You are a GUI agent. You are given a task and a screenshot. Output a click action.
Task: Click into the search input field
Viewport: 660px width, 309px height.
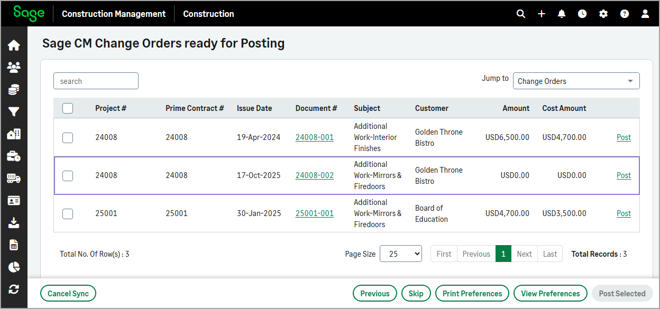pos(96,81)
